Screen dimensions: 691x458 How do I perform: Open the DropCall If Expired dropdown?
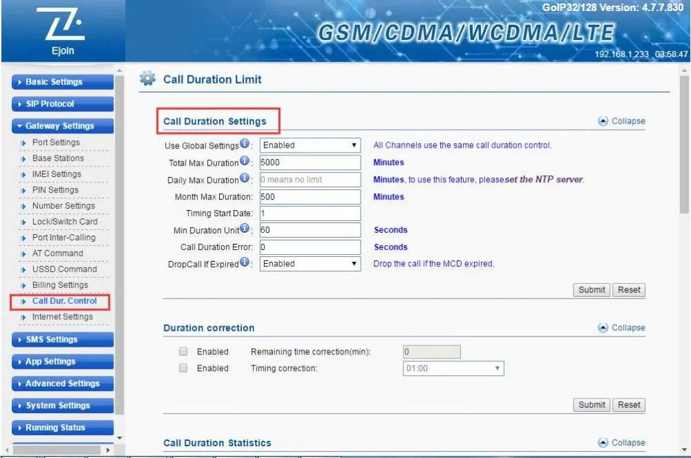[310, 264]
